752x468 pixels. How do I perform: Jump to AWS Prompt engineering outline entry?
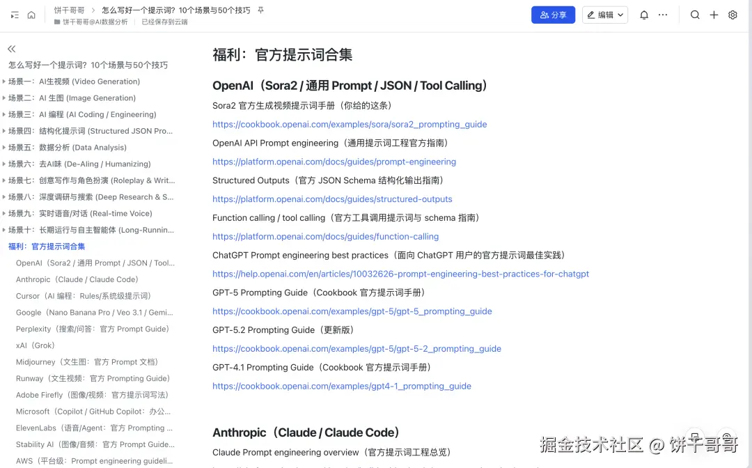tap(94, 461)
